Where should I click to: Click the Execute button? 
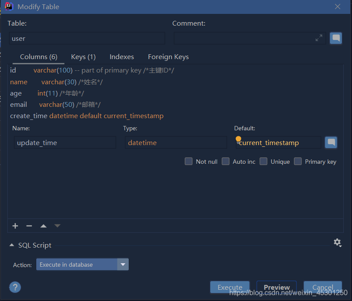tap(229, 287)
